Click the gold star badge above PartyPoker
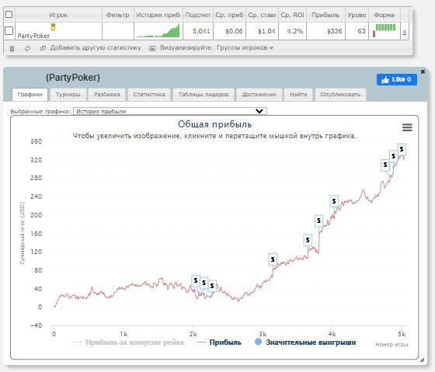 click(53, 27)
